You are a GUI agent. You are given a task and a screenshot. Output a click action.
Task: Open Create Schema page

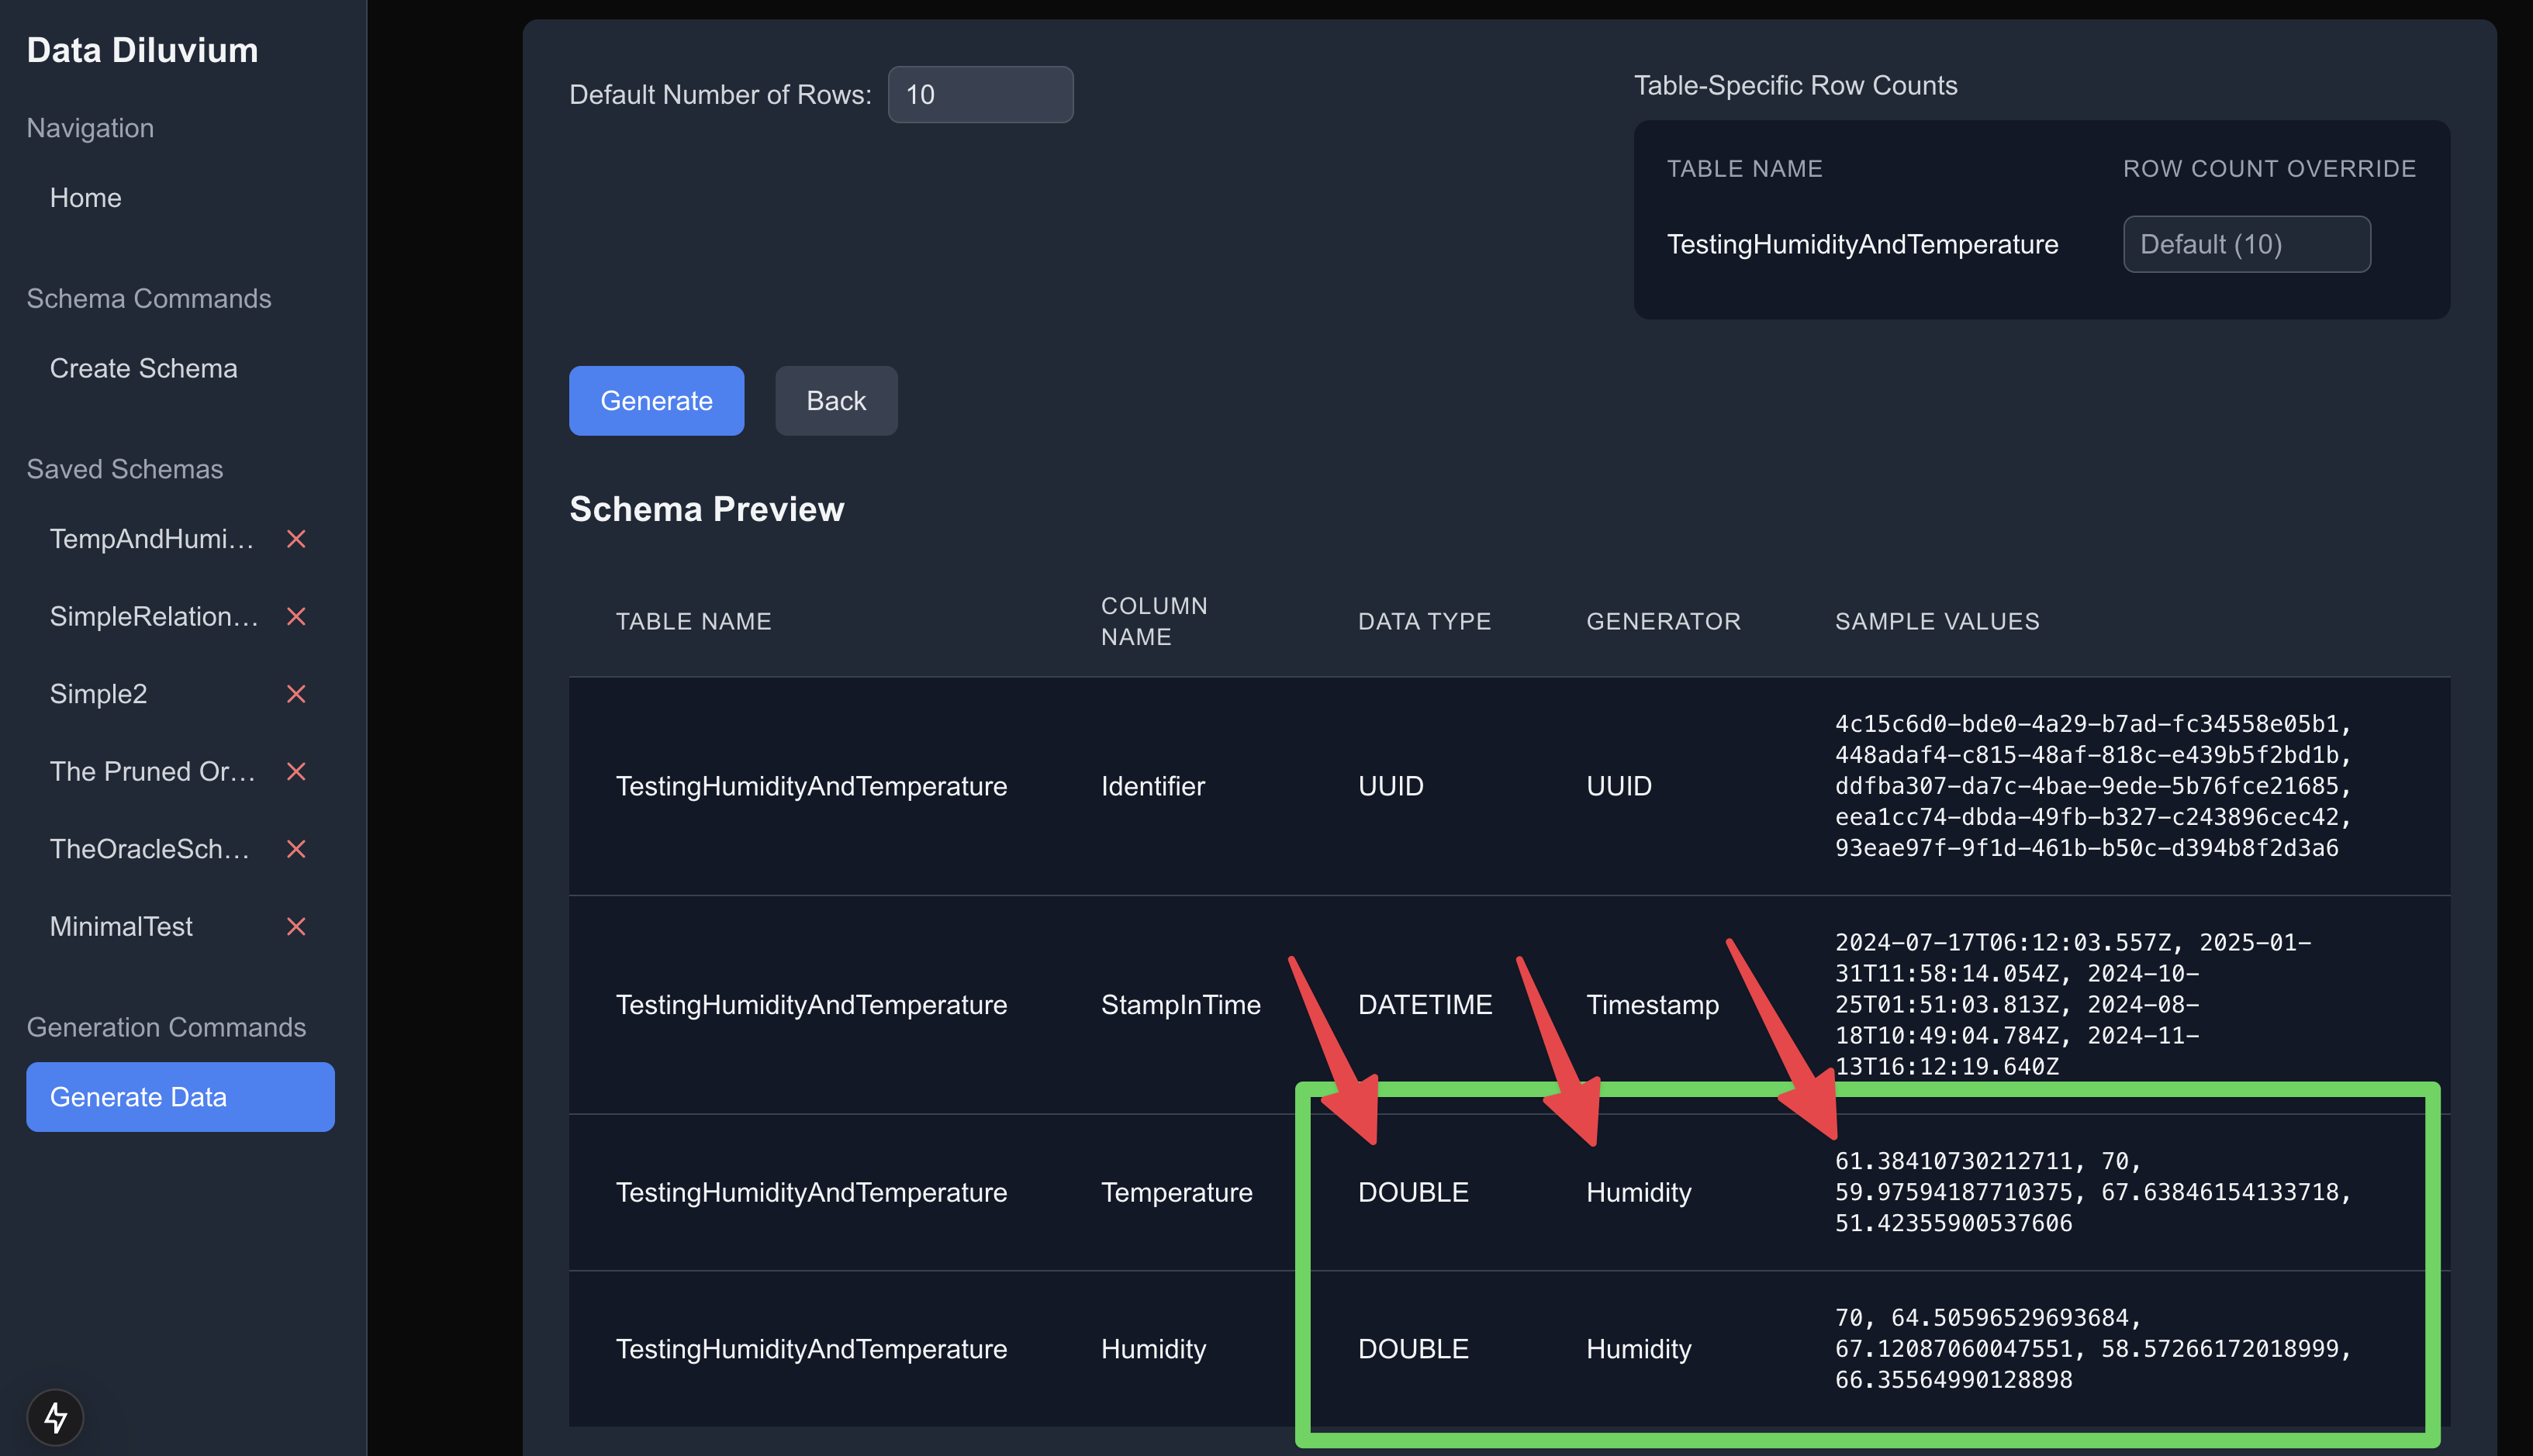[x=143, y=368]
